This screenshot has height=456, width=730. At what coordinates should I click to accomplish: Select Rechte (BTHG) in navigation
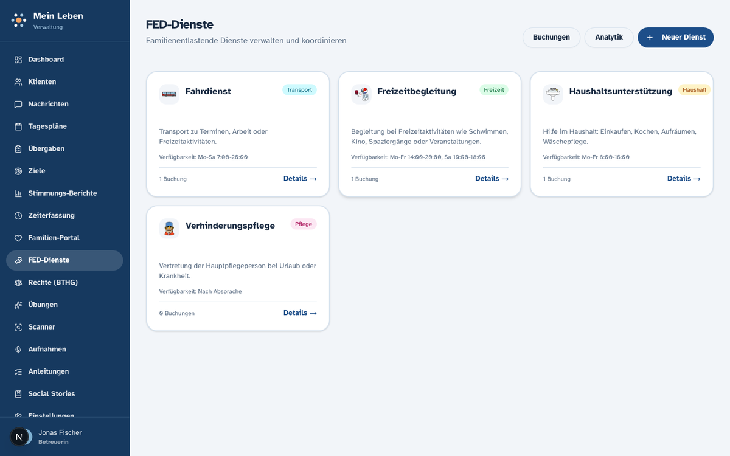64,283
